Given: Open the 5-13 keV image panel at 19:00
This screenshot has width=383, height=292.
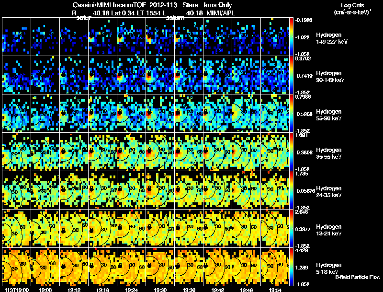Looking at the screenshot, I should [17, 267].
